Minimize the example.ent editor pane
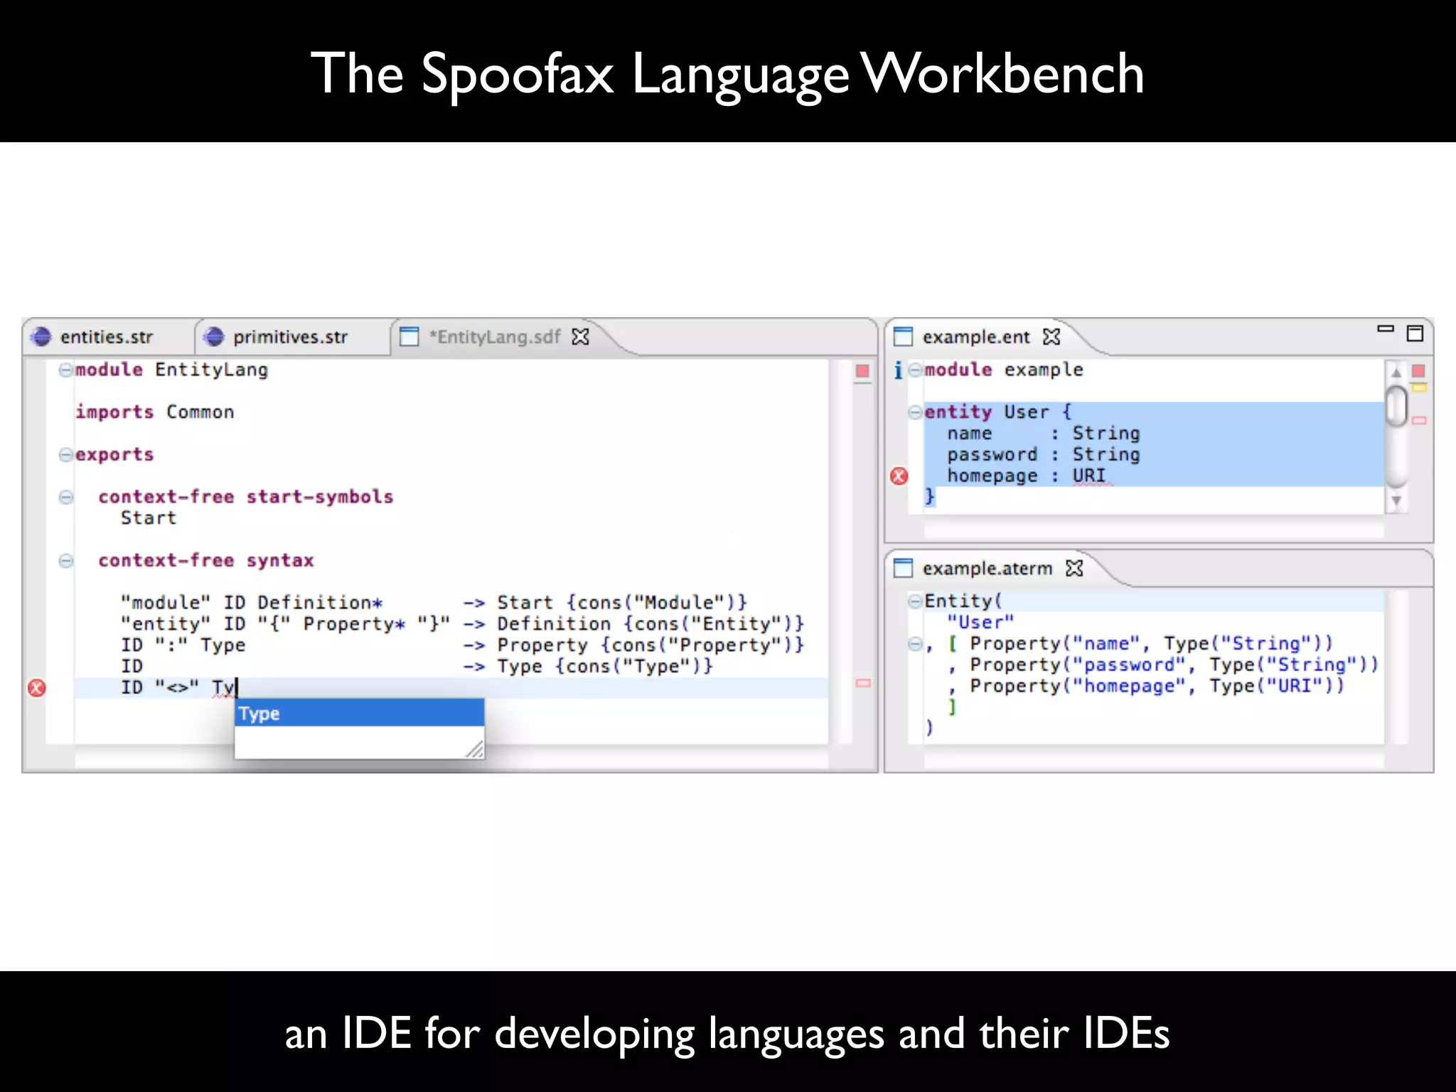Viewport: 1456px width, 1092px height. tap(1386, 329)
